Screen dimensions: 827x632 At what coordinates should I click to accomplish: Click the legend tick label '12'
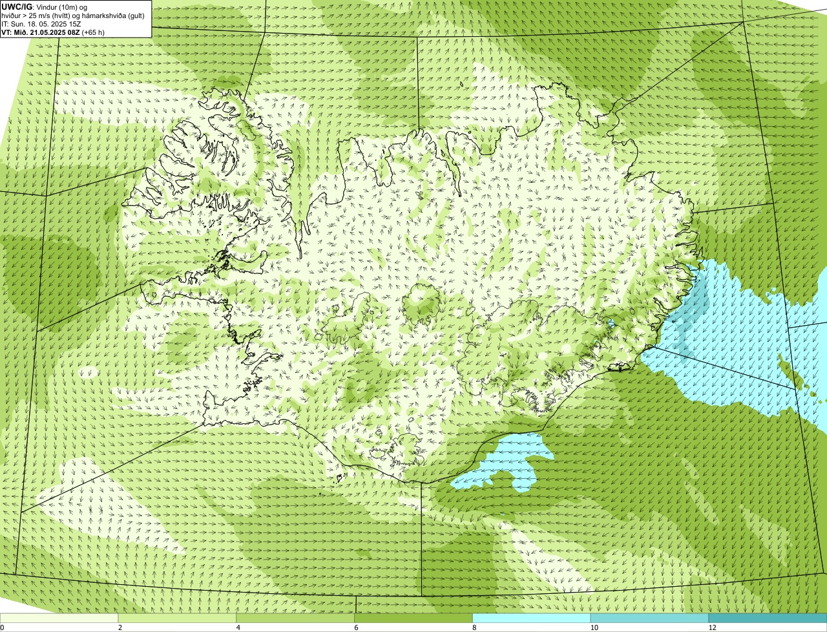click(x=712, y=627)
